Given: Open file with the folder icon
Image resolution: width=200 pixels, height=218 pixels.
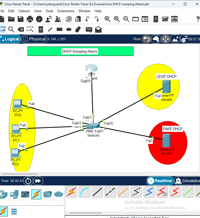Looking at the screenshot, I should point(11,19).
